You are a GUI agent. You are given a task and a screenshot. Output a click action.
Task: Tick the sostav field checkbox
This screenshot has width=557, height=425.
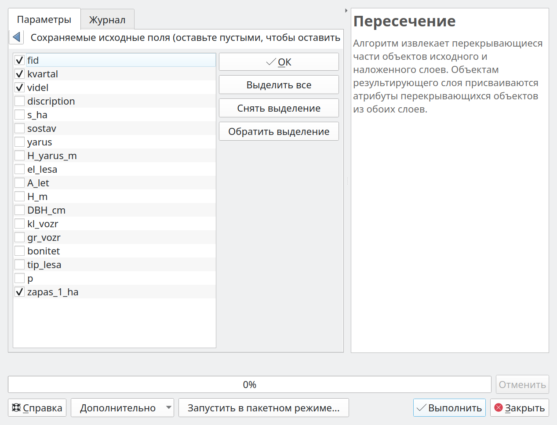point(19,128)
